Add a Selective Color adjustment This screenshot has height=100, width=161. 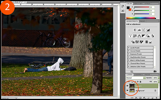(150, 42)
